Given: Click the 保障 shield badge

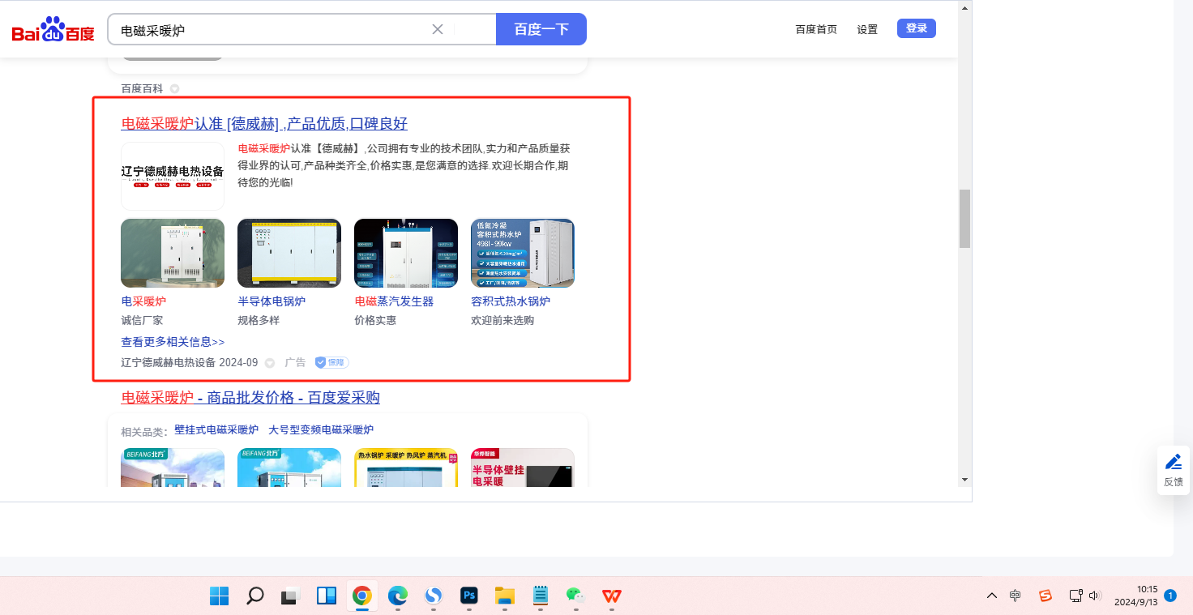Looking at the screenshot, I should (x=332, y=362).
